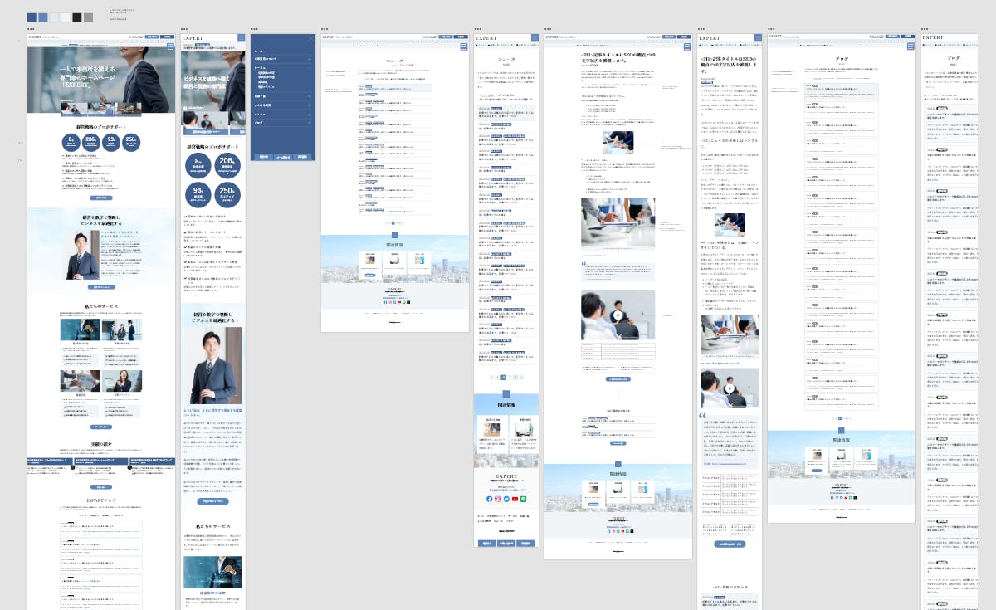996x610 pixels.
Task: Click Instagram icon in mobile news footer
Action: [498, 499]
